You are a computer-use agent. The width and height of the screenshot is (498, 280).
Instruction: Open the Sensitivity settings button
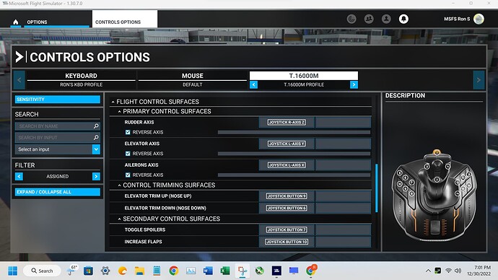58,100
